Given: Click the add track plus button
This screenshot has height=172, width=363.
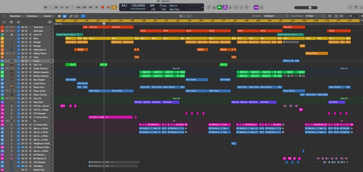Looking at the screenshot, I should tap(4, 22).
